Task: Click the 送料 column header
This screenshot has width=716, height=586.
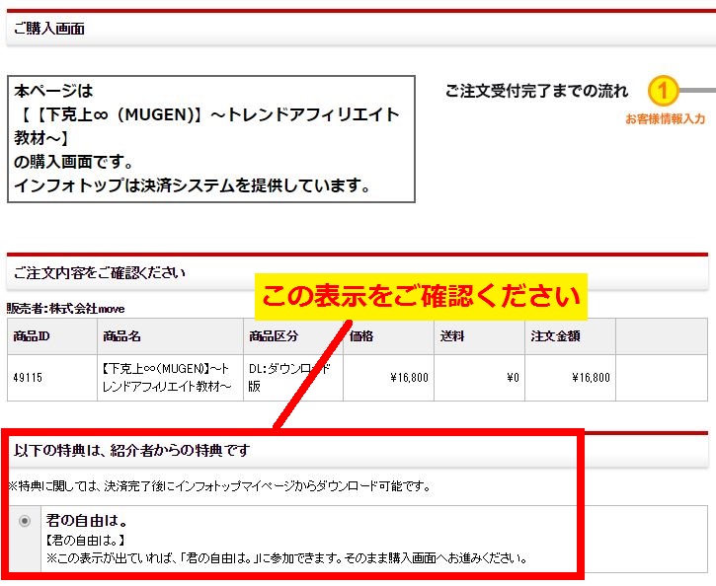Action: click(x=479, y=336)
